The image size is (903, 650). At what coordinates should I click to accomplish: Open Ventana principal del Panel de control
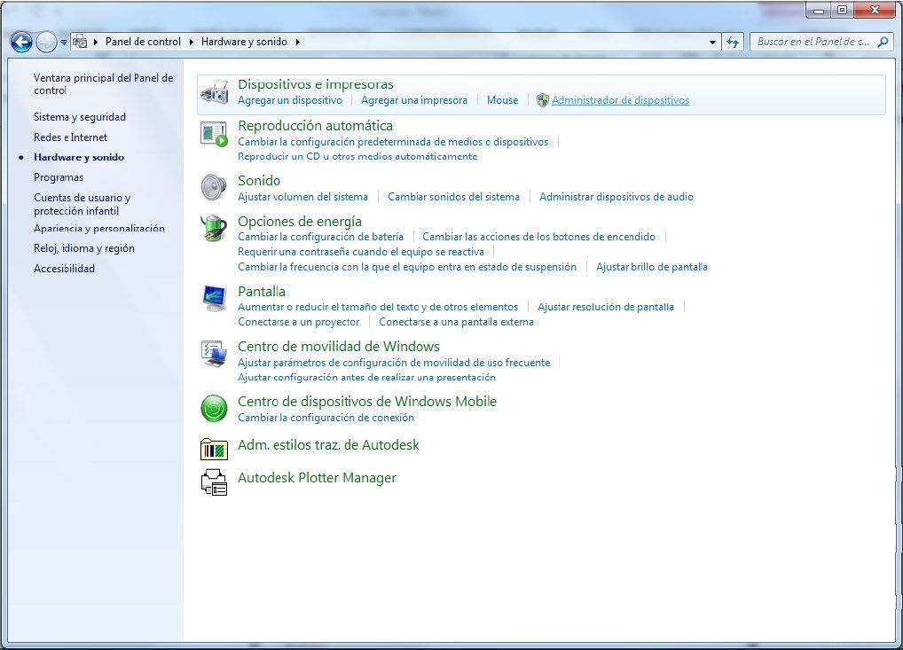tap(103, 84)
